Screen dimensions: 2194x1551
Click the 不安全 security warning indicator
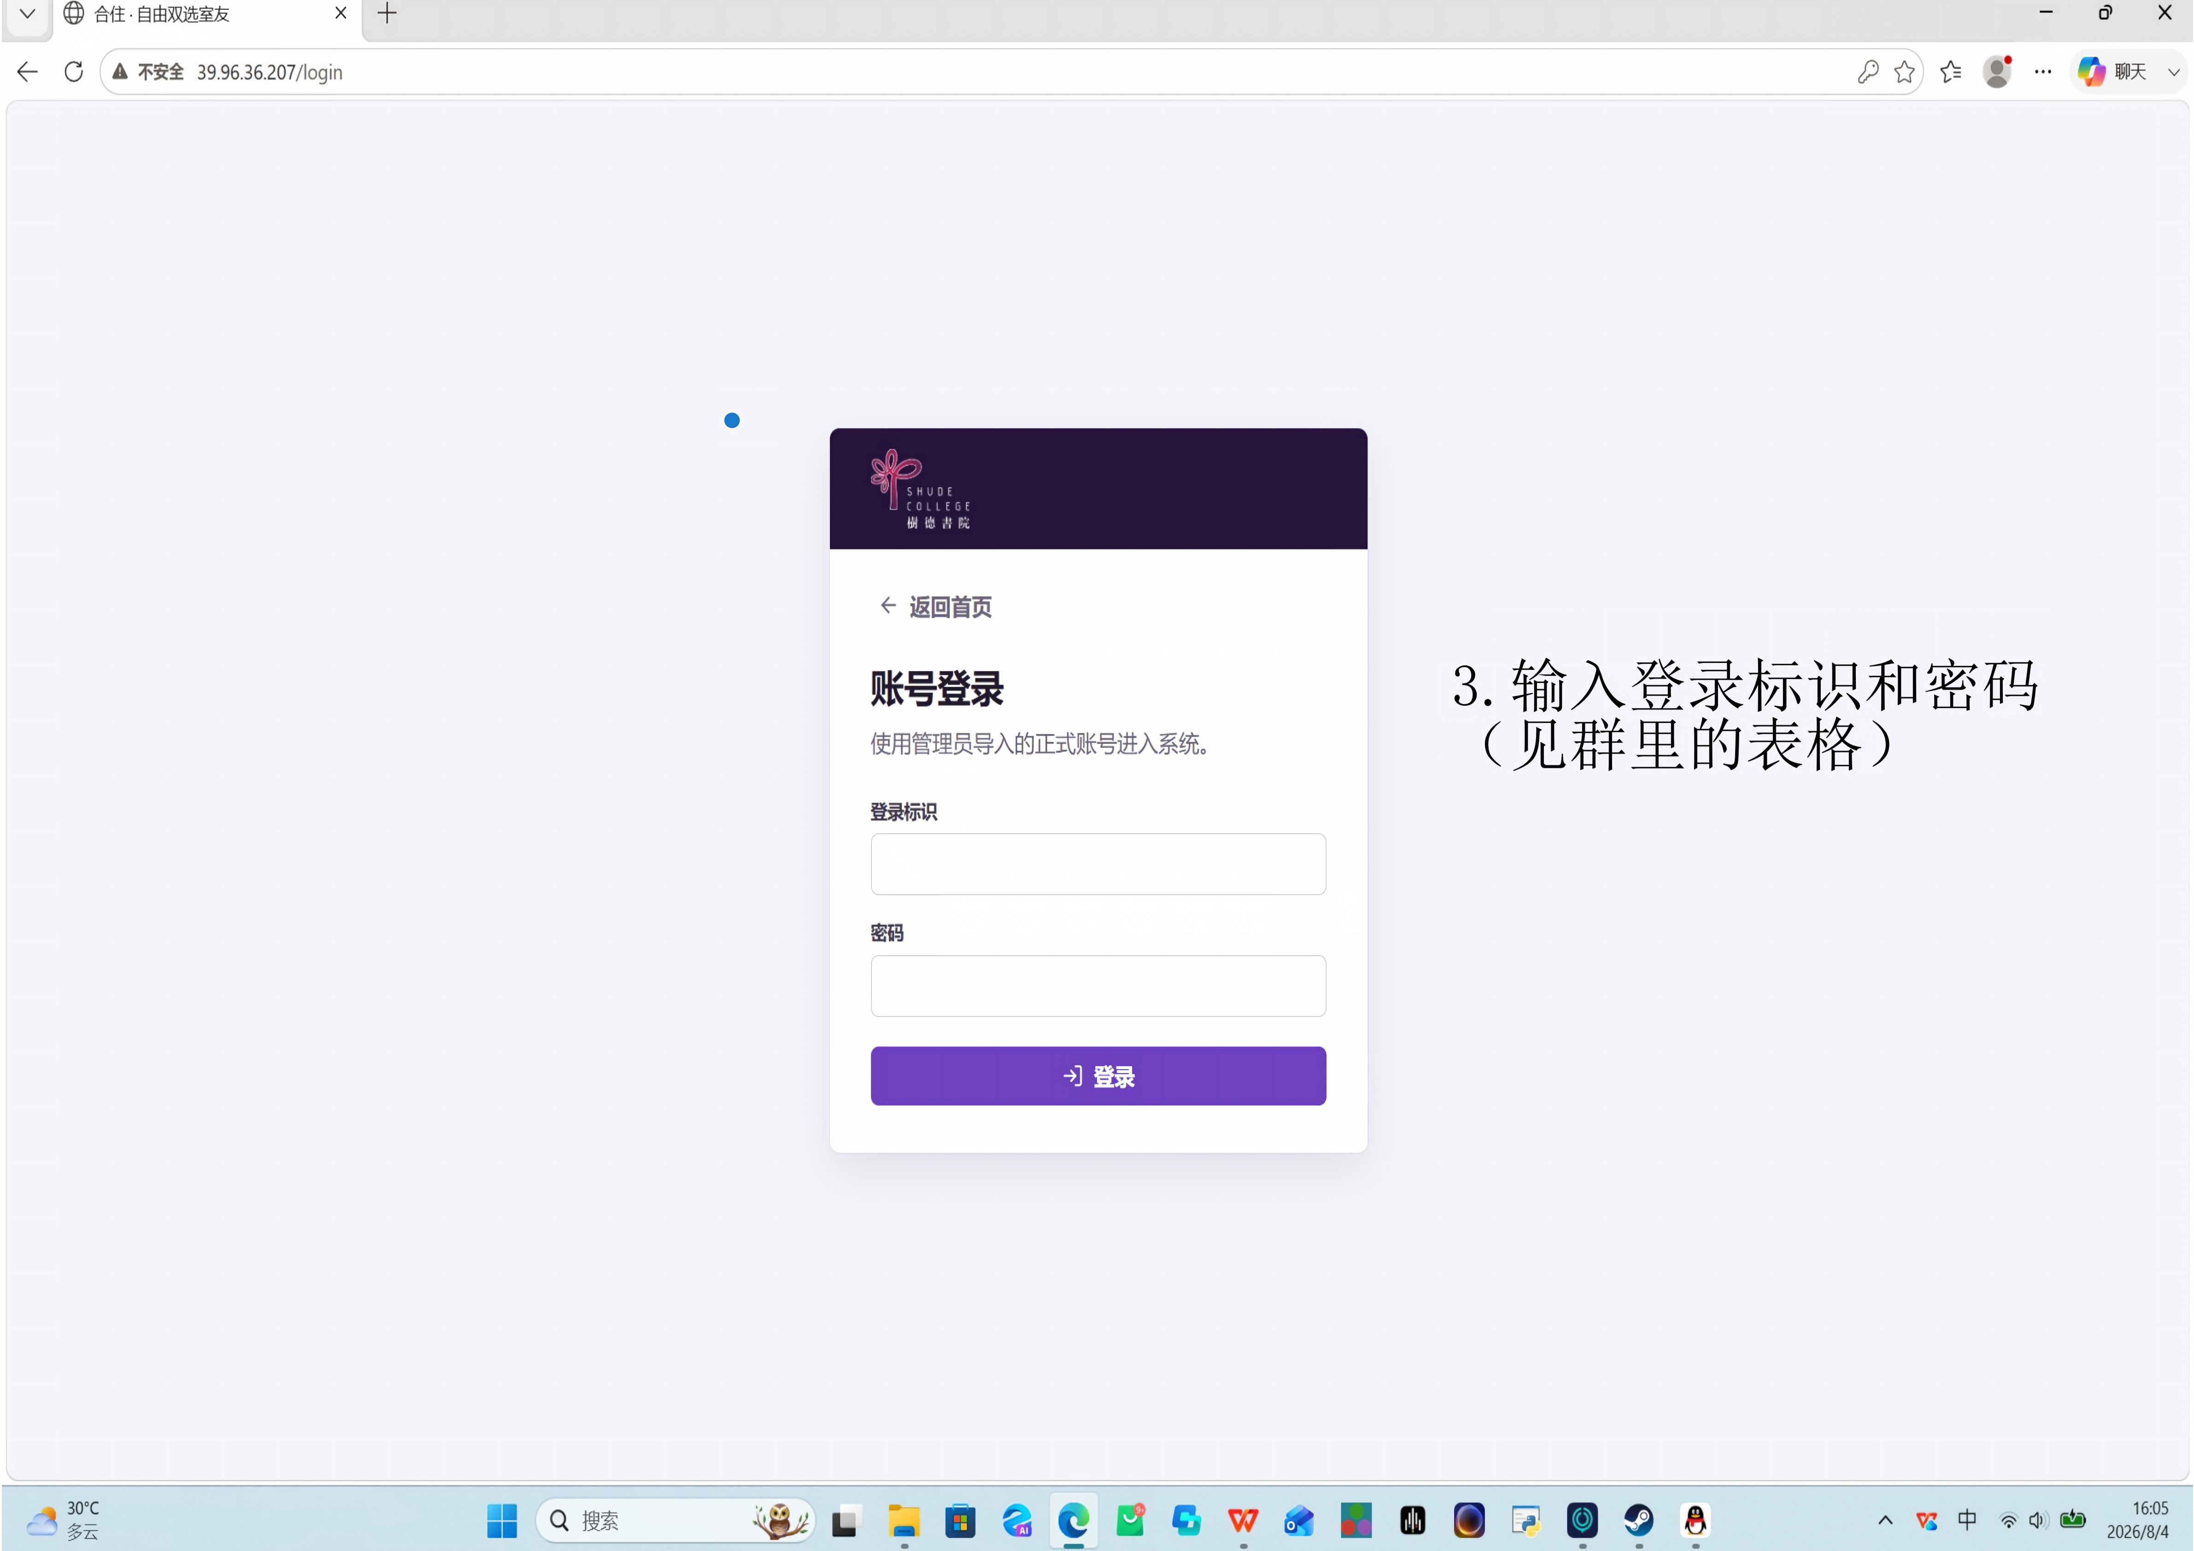tap(148, 72)
